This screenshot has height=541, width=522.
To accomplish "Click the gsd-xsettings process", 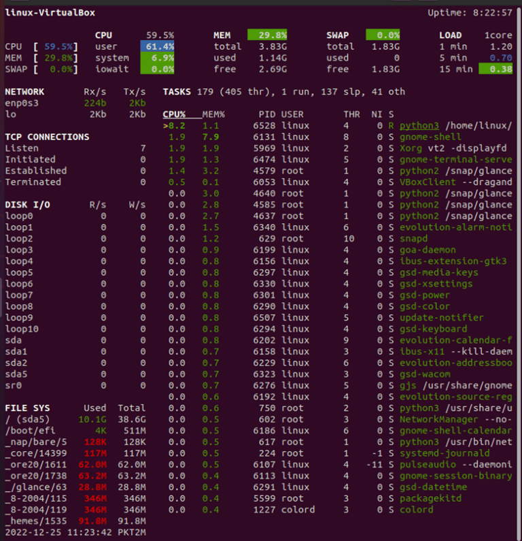I will [436, 284].
